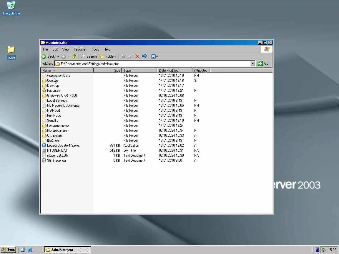The image size is (339, 254).
Task: Open the Views dropdown button
Action: point(154,56)
